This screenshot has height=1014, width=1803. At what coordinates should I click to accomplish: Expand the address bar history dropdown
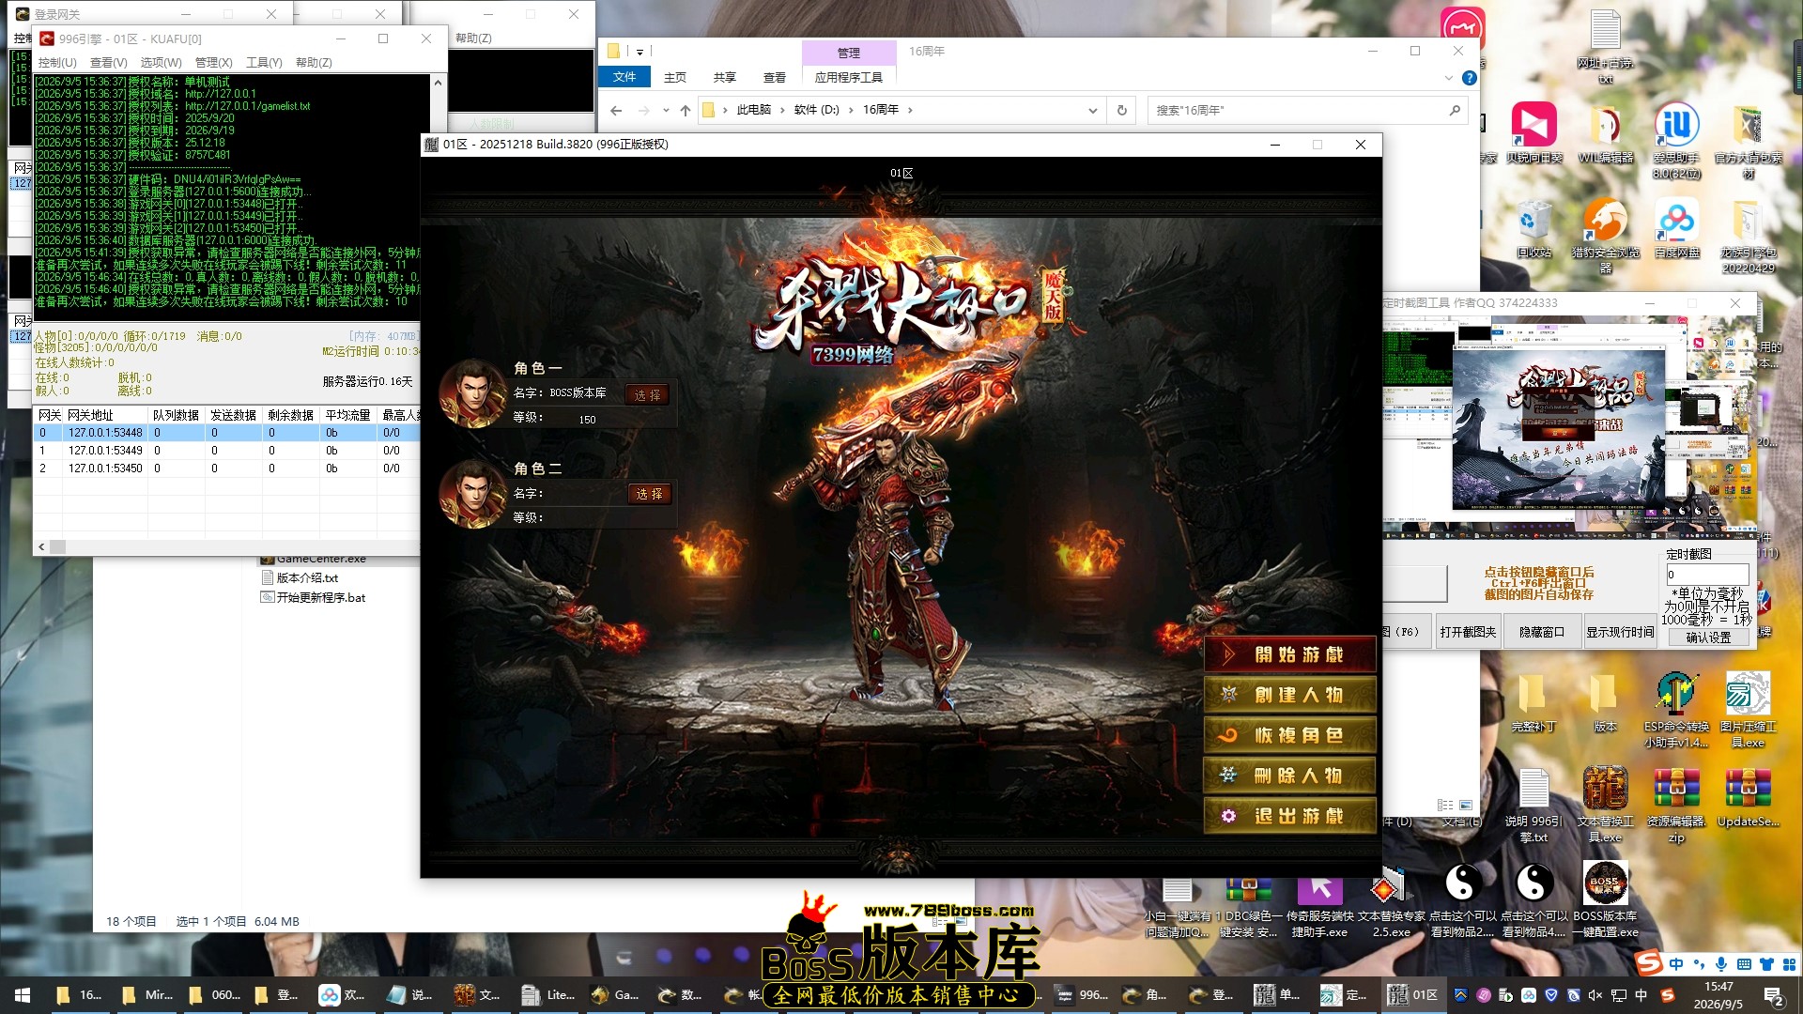pyautogui.click(x=1092, y=111)
